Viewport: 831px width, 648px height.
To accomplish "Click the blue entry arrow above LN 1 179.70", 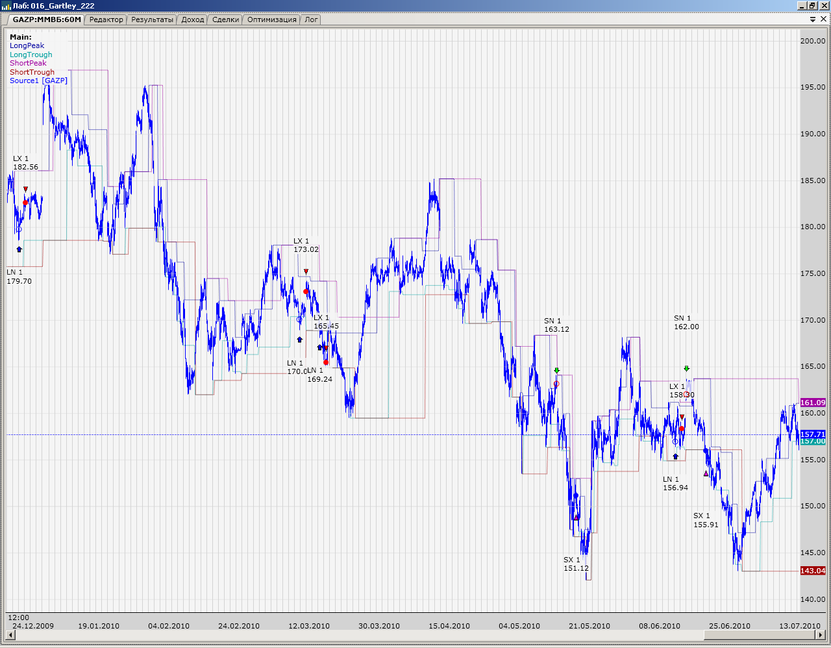I will tap(19, 249).
